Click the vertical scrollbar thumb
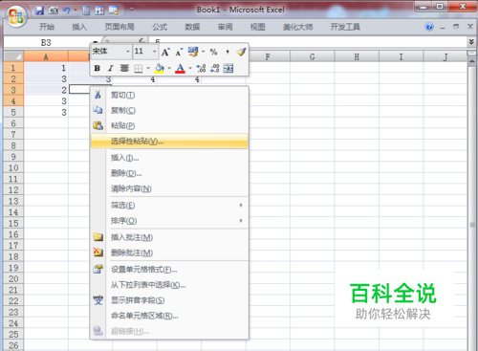 (x=472, y=225)
